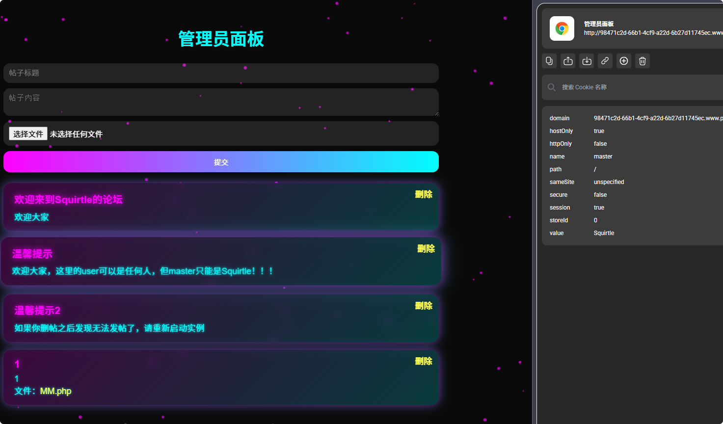
Task: Delete all cookies with trash icon
Action: pyautogui.click(x=643, y=61)
